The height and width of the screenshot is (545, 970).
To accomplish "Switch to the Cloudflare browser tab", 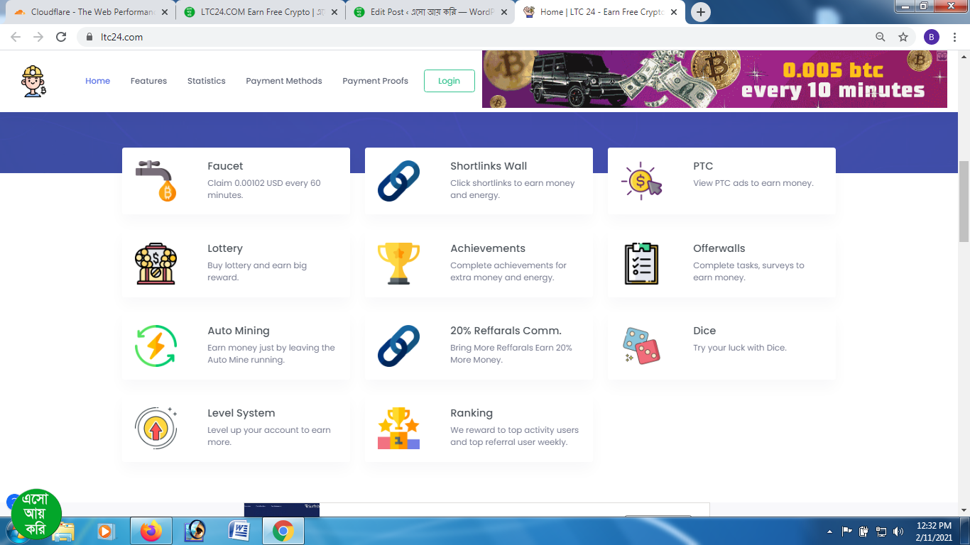I will tap(89, 12).
